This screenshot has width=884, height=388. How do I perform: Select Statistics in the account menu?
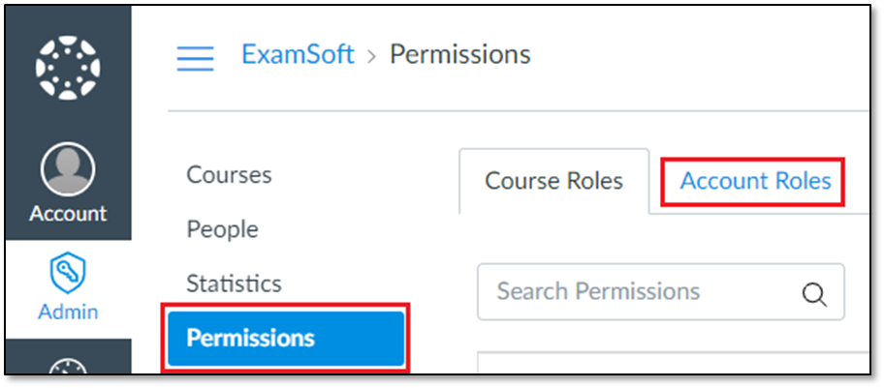click(234, 284)
